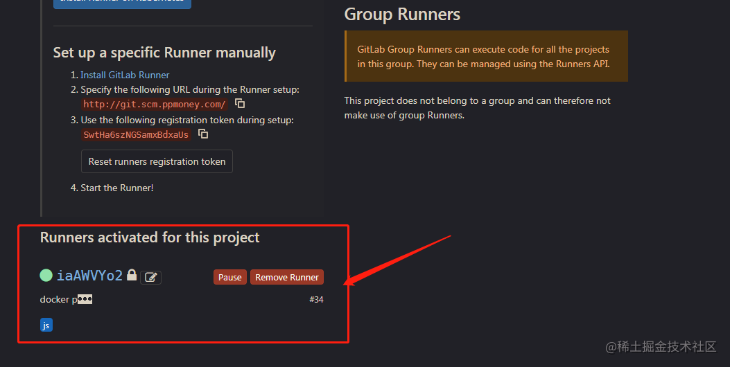Click the GitLab Group Runners notice box

(486, 56)
